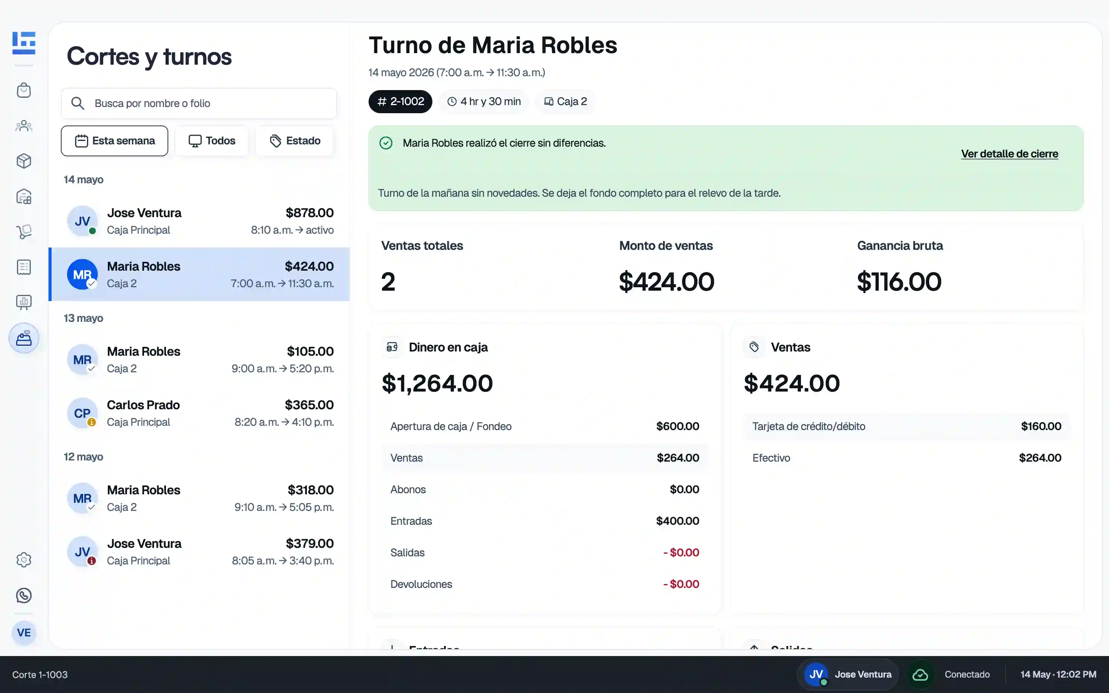The width and height of the screenshot is (1109, 693).
Task: Expand the Esta semana date filter
Action: [x=115, y=141]
